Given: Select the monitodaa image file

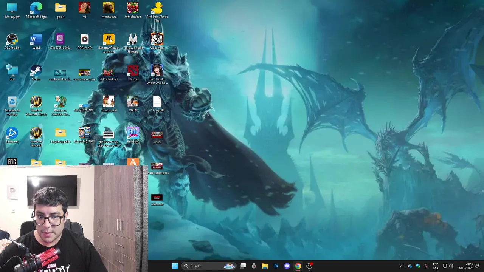Looking at the screenshot, I should (x=109, y=10).
